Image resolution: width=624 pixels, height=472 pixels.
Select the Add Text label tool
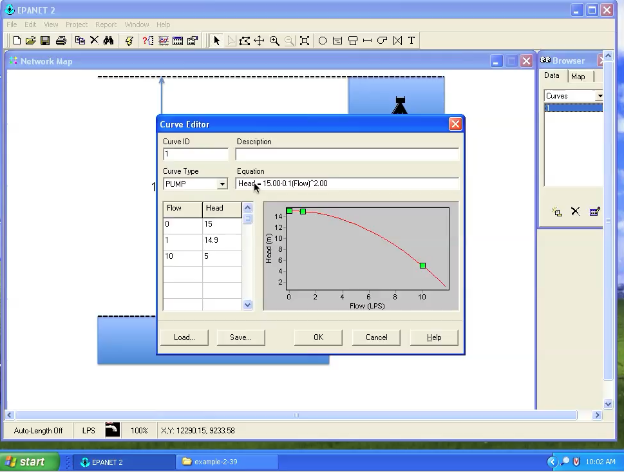pyautogui.click(x=411, y=41)
